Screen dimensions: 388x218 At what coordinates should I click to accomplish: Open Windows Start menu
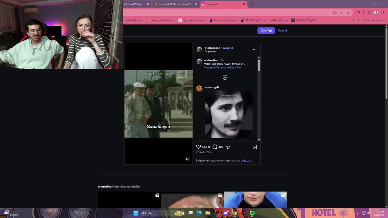(136, 213)
